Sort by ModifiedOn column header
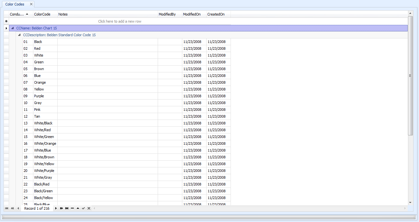The height and width of the screenshot is (222, 419). pyautogui.click(x=194, y=14)
